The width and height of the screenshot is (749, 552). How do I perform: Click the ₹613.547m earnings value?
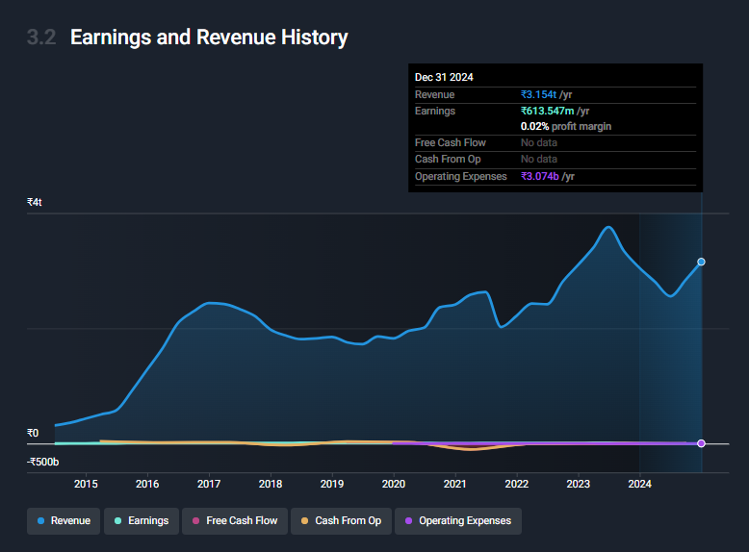tap(548, 112)
